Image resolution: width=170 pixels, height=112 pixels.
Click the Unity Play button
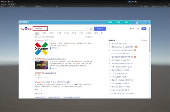point(129,1)
